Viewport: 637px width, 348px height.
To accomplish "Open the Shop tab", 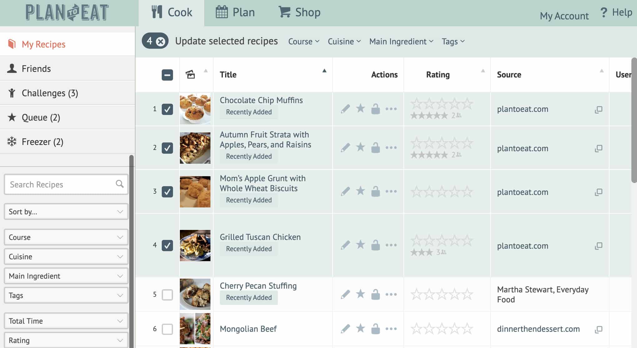I will [x=299, y=12].
